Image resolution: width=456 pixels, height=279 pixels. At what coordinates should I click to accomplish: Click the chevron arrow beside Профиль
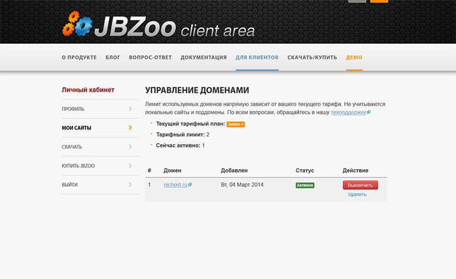click(130, 109)
